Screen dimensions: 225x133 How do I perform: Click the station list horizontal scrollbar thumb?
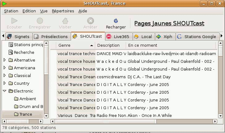(106, 122)
